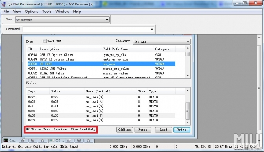Screen dimensions: 264x152
Task: Open the Options menu
Action: 31,11
